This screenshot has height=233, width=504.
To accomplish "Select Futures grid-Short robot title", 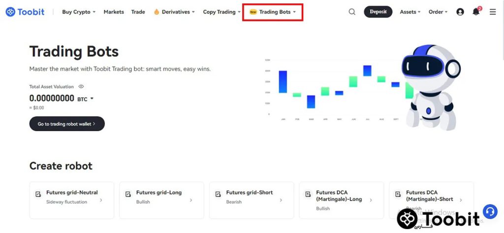I will pos(250,193).
